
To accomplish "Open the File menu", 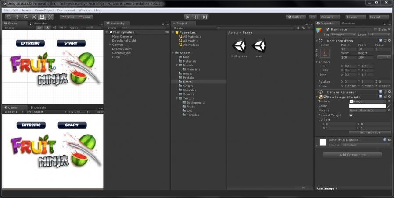I will click(x=6, y=10).
